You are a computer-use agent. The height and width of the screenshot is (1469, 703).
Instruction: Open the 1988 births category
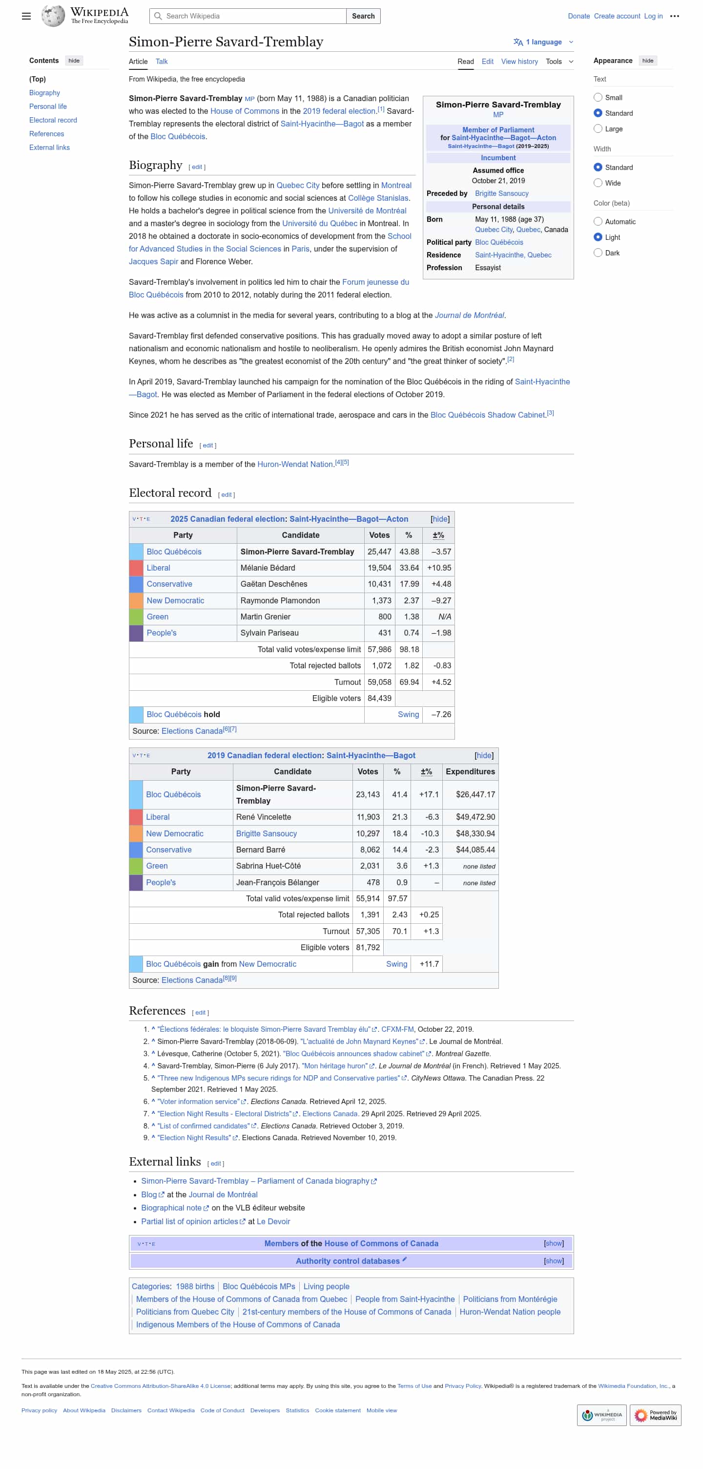[195, 1286]
